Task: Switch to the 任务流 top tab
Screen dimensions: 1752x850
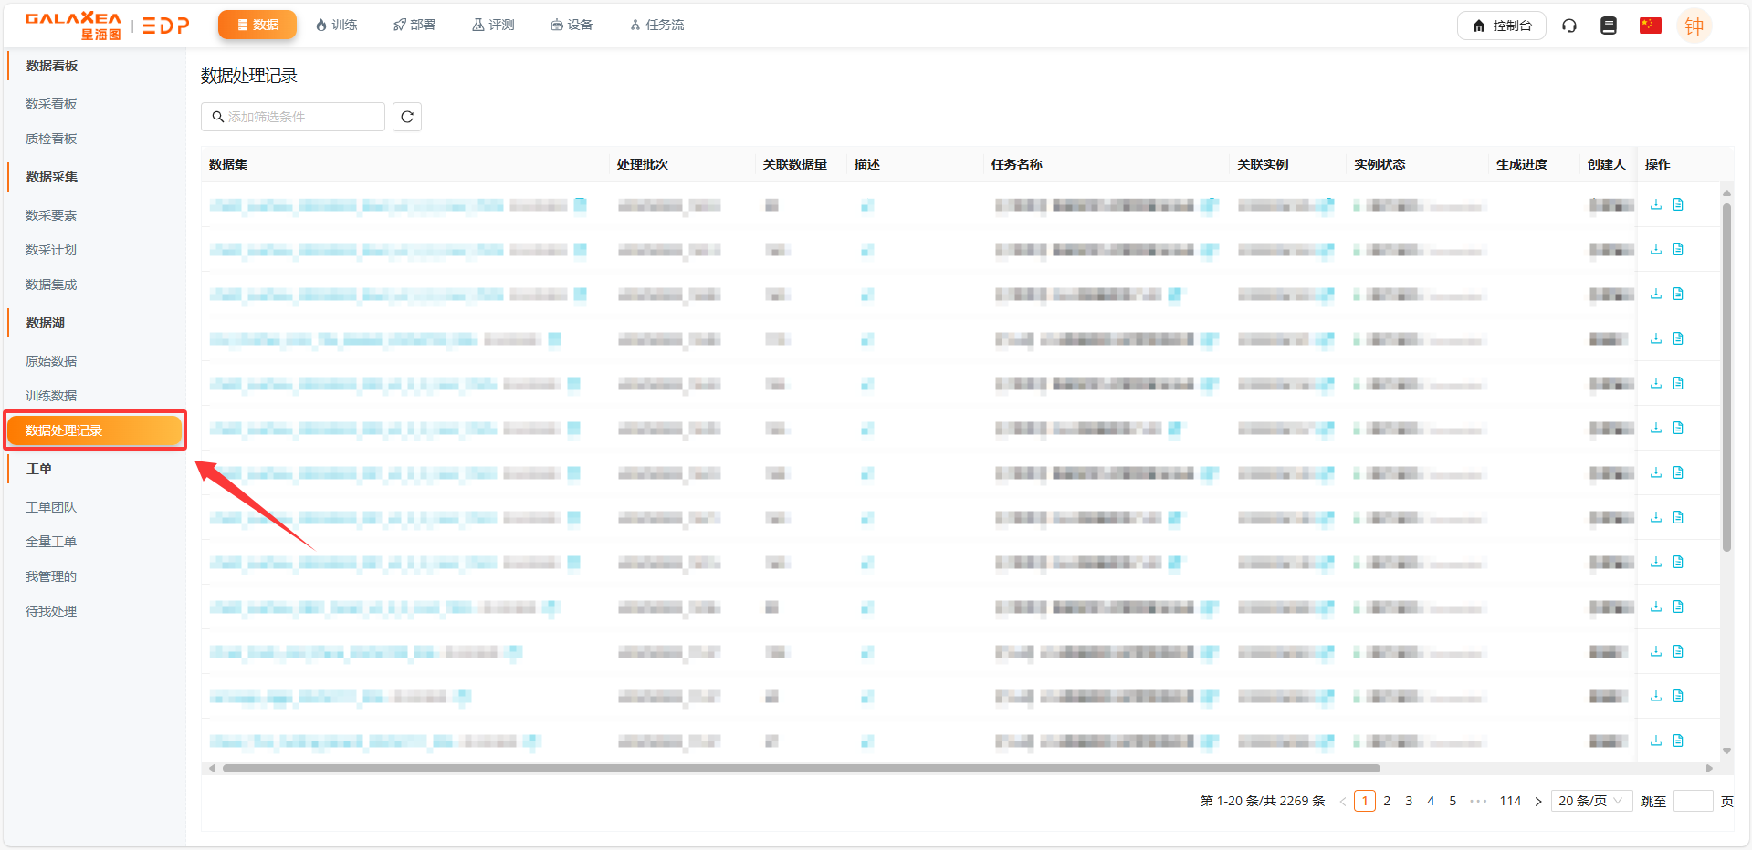Action: coord(656,25)
